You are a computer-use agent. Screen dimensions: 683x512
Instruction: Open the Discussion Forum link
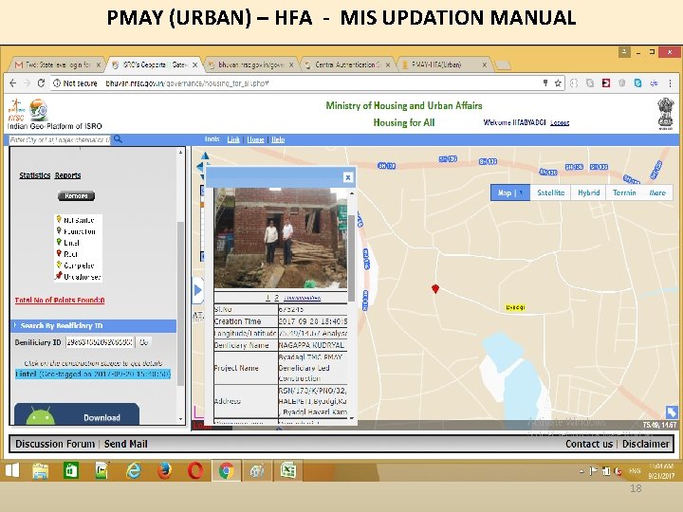pos(55,444)
